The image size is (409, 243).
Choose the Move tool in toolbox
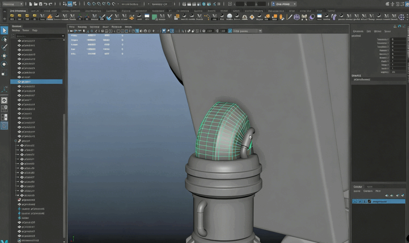coord(4,56)
